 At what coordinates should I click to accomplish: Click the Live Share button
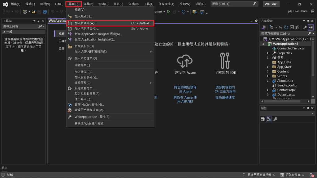298,11
